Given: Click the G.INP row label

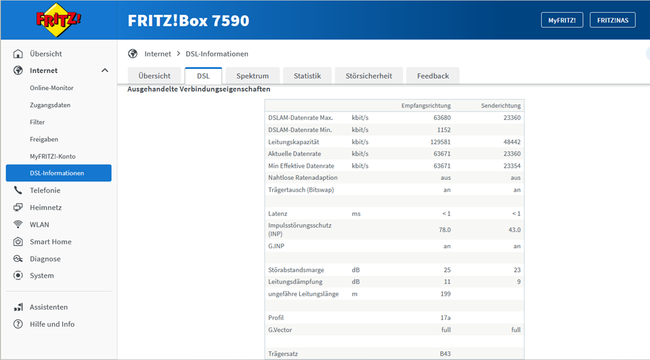Looking at the screenshot, I should point(276,246).
